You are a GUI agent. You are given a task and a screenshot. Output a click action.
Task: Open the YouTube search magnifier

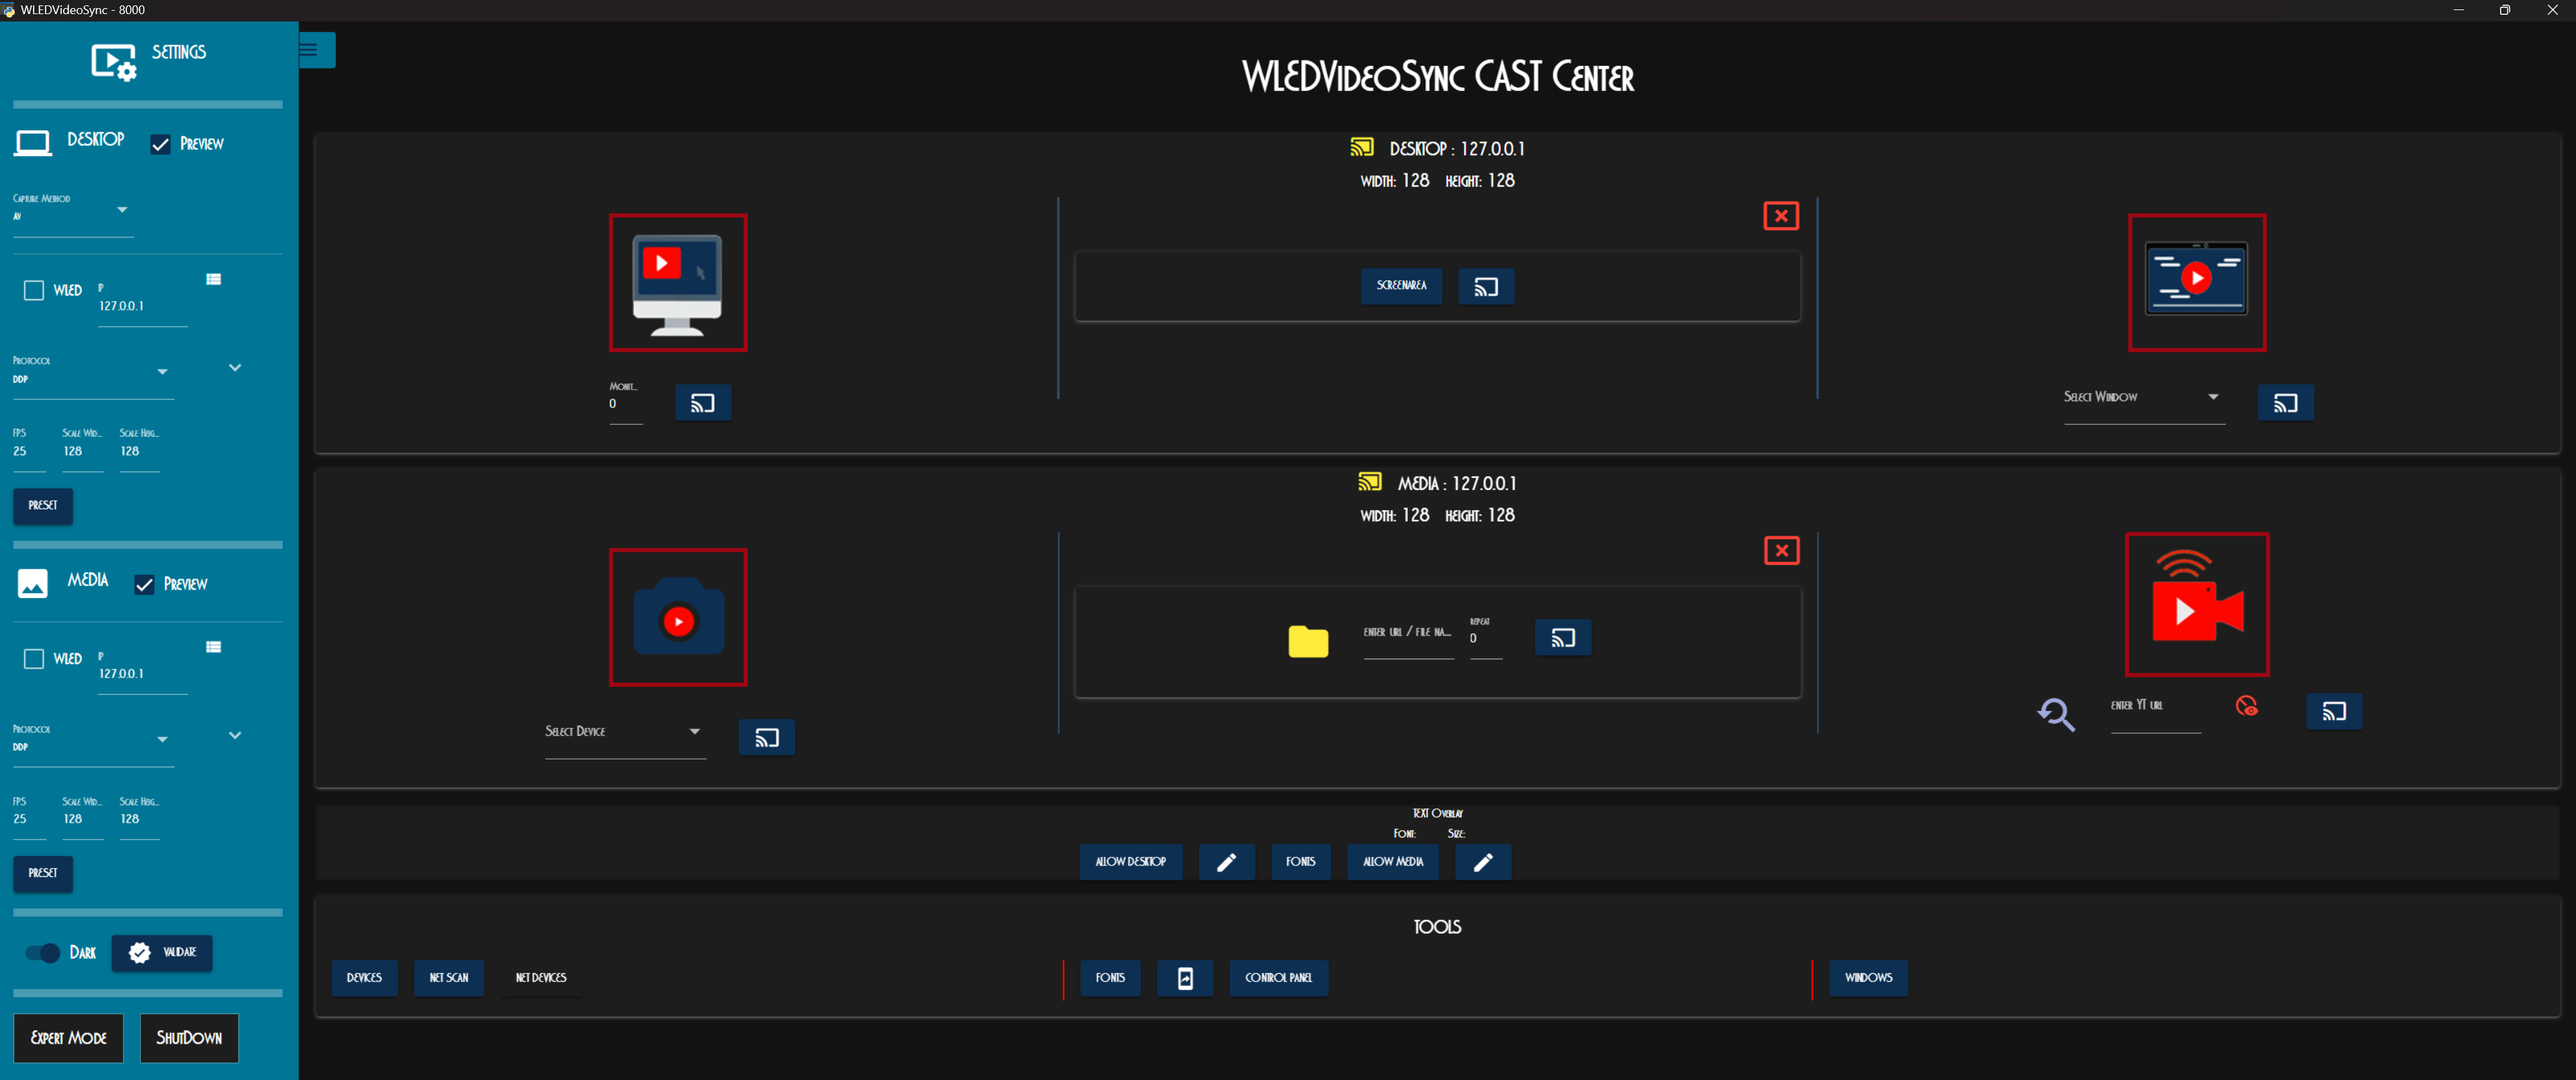coord(2056,714)
